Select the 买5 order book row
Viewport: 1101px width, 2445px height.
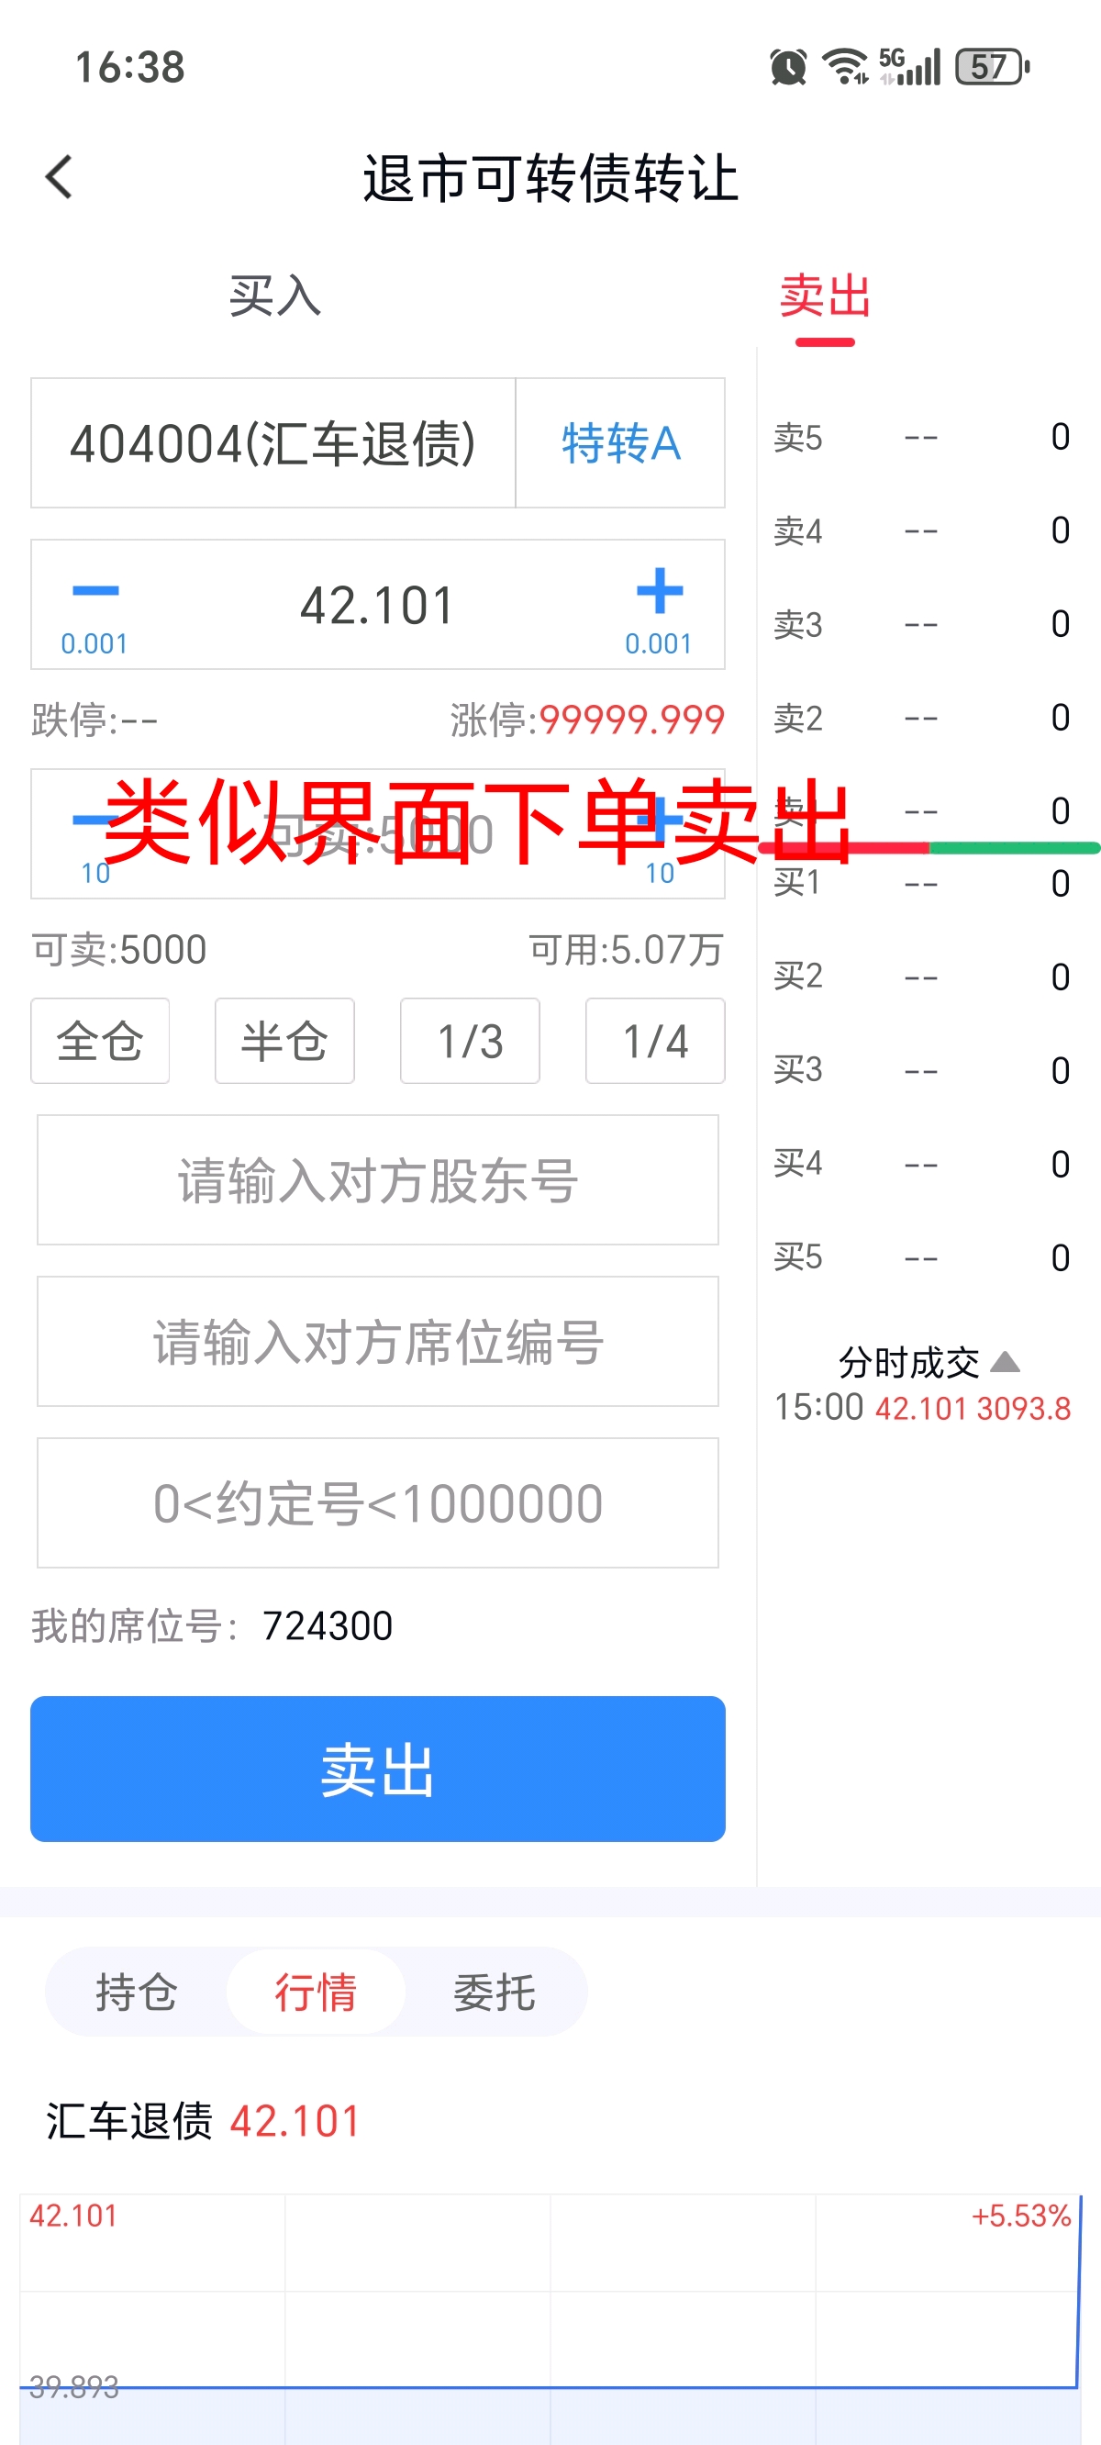[x=923, y=1257]
